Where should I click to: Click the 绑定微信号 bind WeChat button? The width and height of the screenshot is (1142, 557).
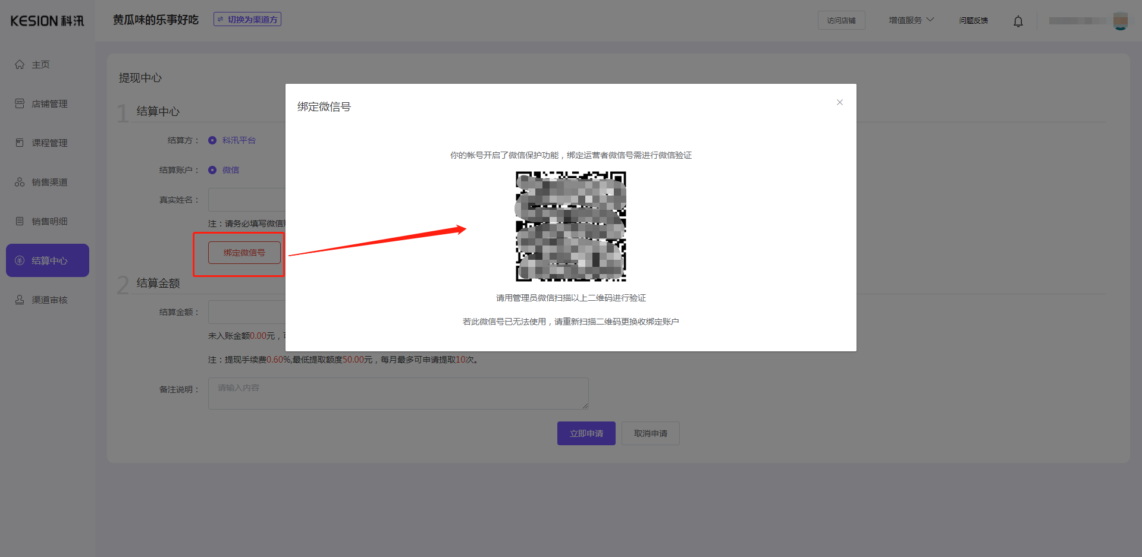tap(244, 253)
